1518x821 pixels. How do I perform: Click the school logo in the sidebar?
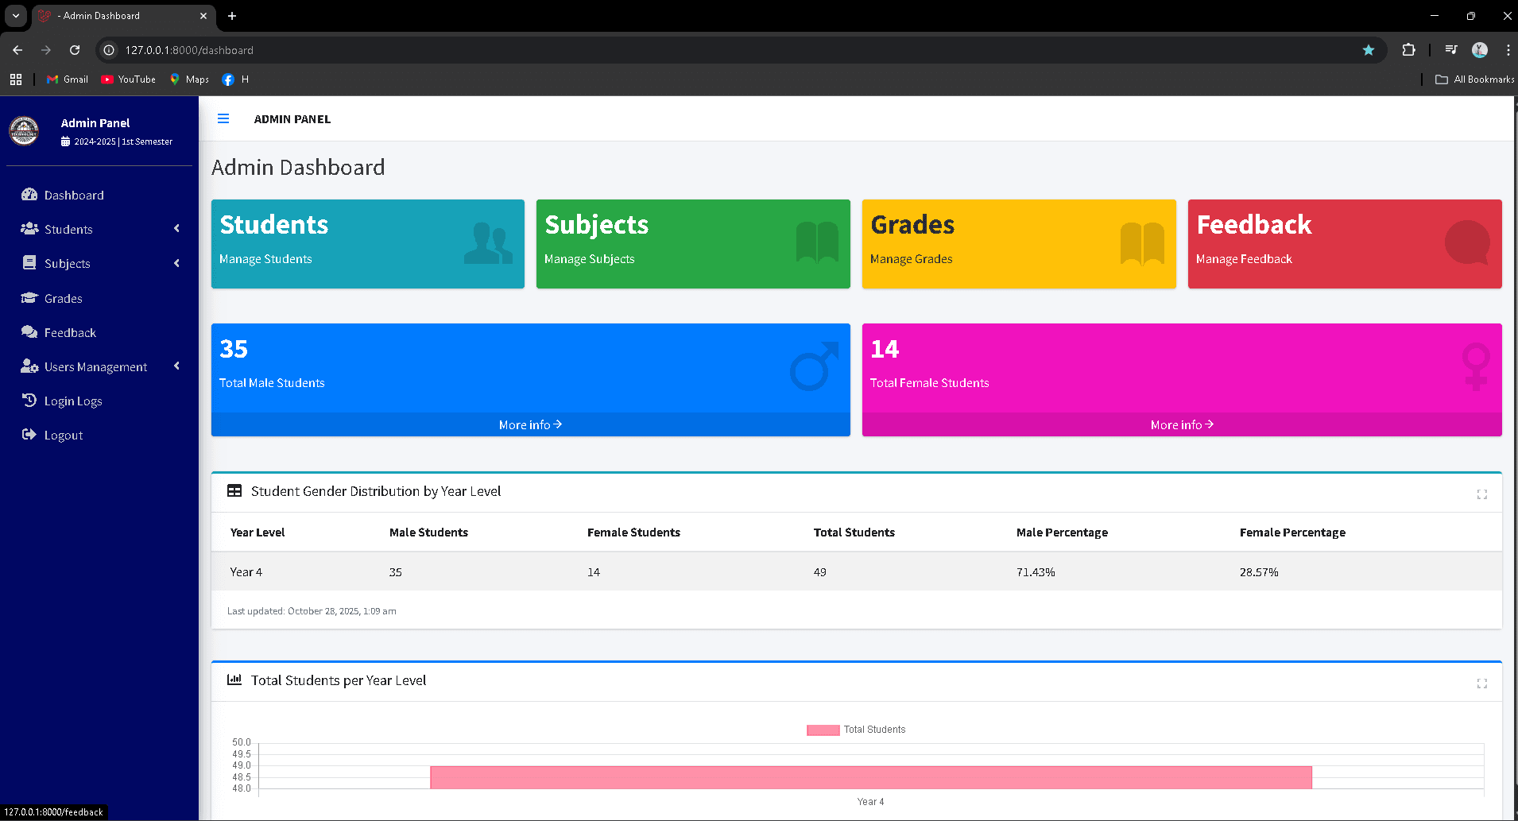(24, 131)
